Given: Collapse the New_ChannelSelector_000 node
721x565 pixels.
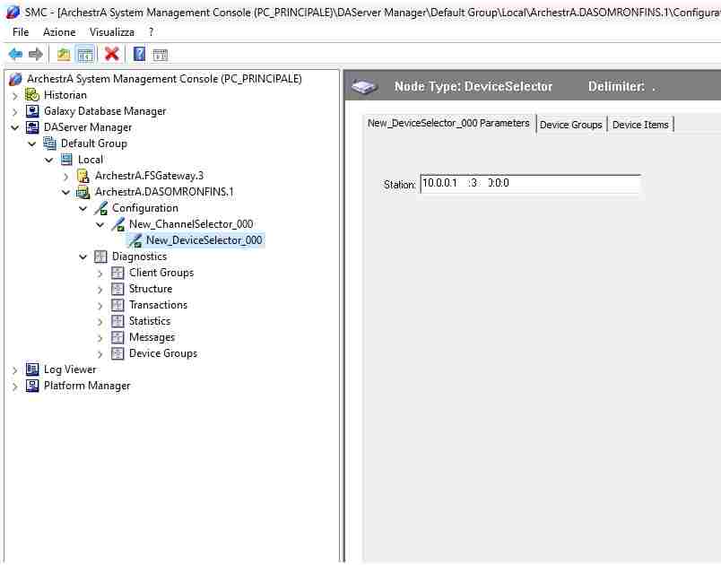Looking at the screenshot, I should coord(100,225).
